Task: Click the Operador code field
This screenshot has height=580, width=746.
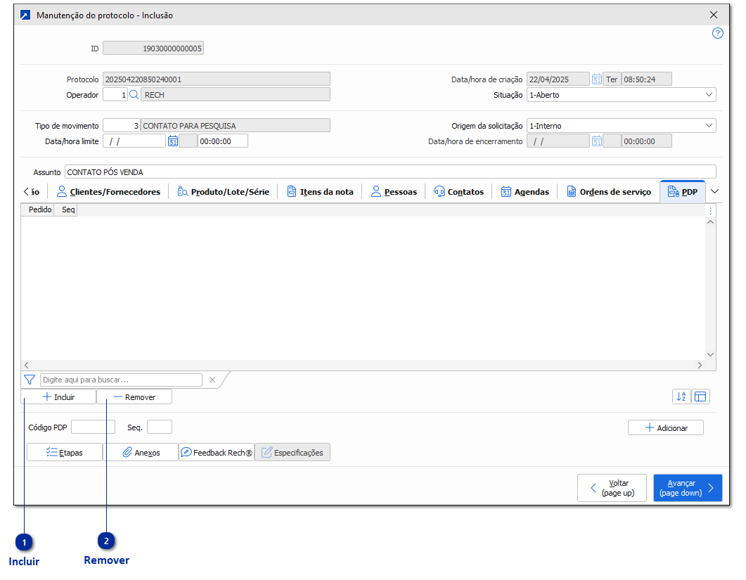Action: click(115, 95)
